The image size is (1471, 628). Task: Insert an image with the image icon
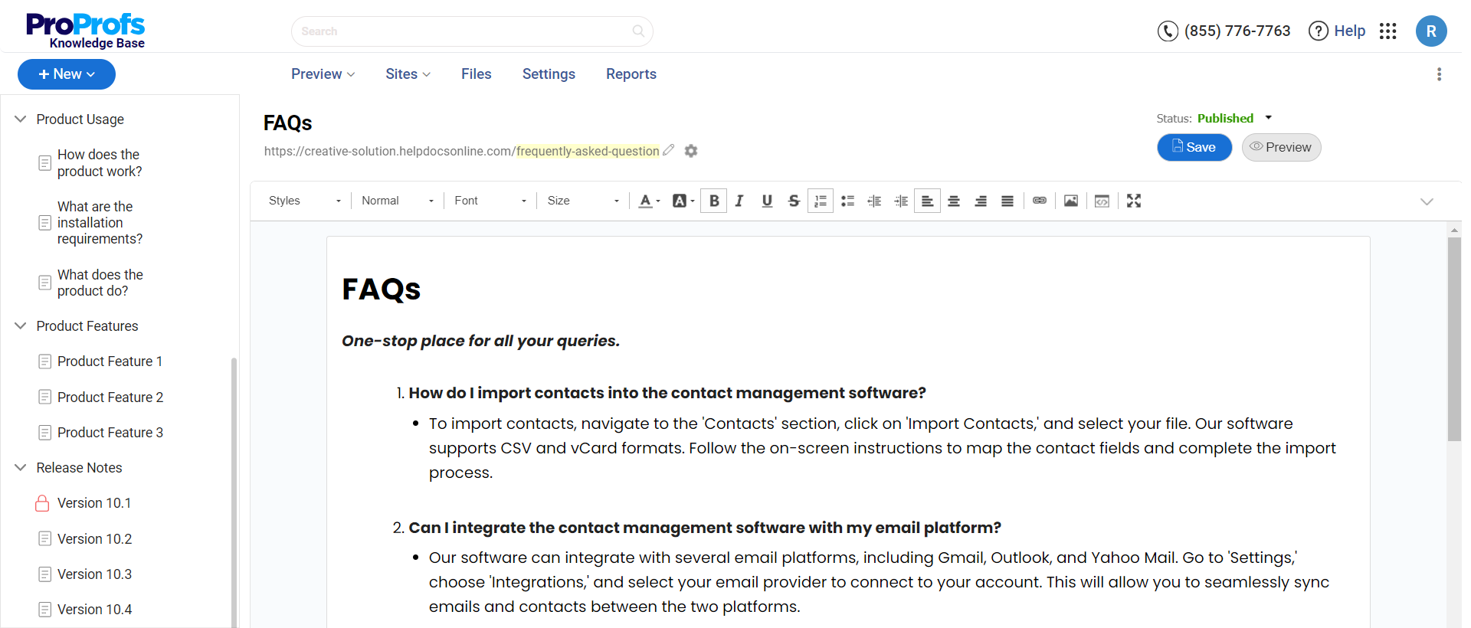pos(1071,201)
